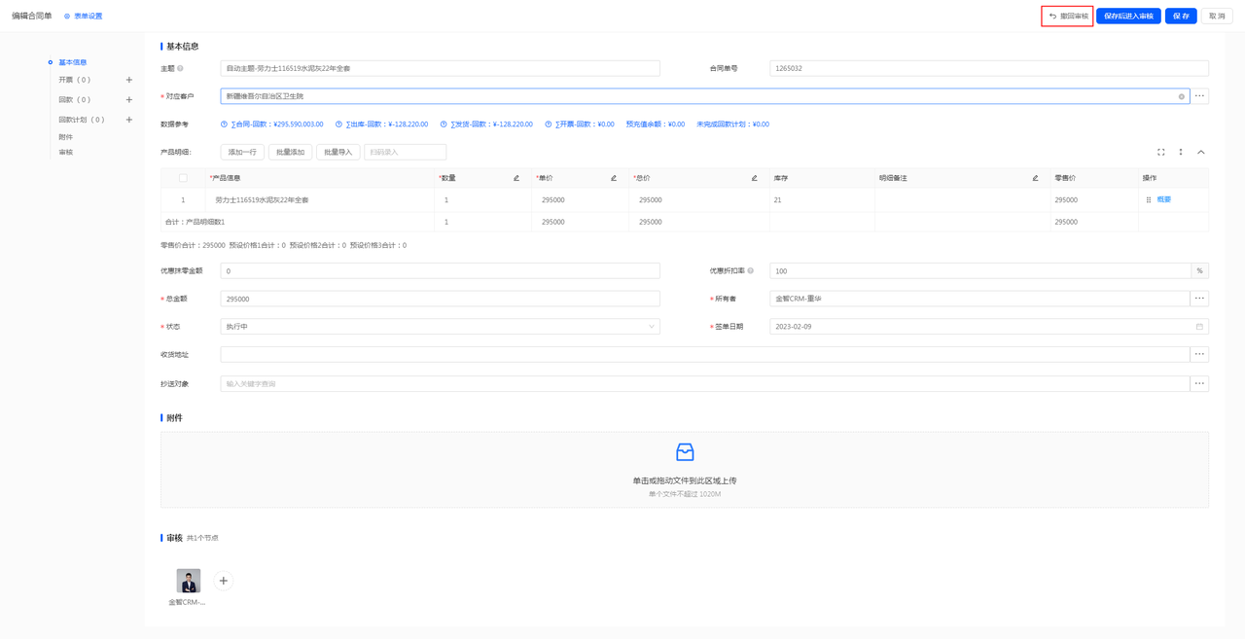Open the 状态 dropdown
This screenshot has width=1245, height=639.
440,327
